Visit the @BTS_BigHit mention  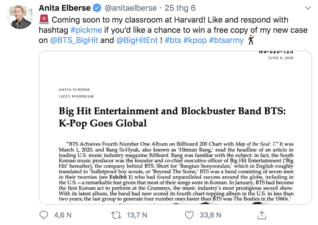point(74,41)
